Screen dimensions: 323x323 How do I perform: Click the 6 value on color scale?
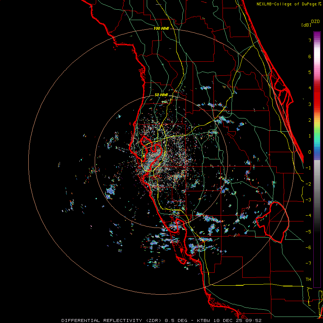[310, 56]
